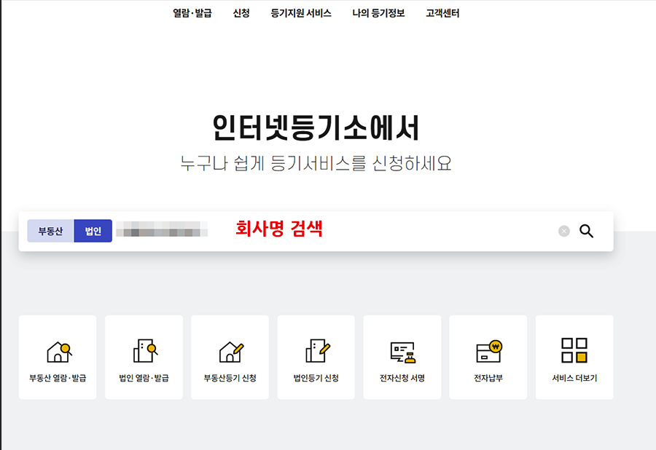This screenshot has height=450, width=656.
Task: Open the 전자신청 서명 stamp icon
Action: 402,351
